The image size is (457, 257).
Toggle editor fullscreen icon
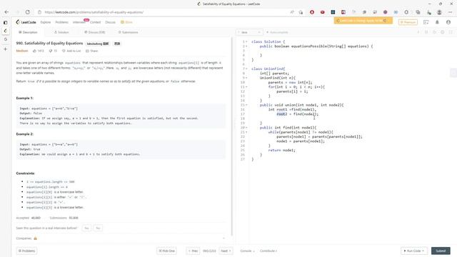pos(451,32)
